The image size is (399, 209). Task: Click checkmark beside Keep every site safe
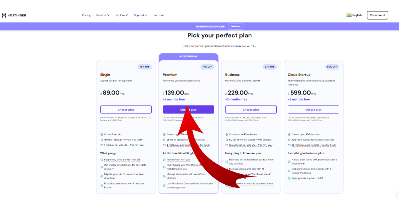pos(102,160)
